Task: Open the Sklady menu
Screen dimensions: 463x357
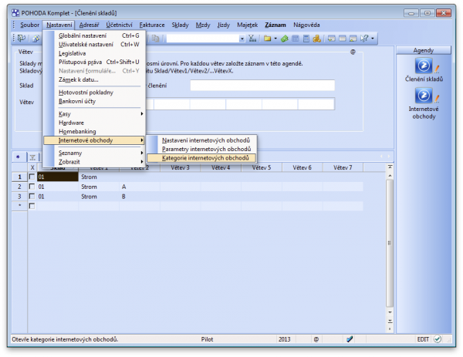Action: [180, 25]
